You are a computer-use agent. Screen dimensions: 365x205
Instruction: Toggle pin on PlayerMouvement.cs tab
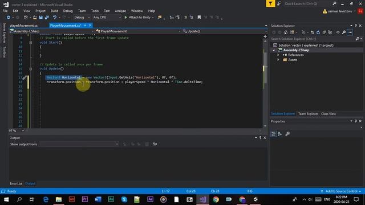click(85, 25)
